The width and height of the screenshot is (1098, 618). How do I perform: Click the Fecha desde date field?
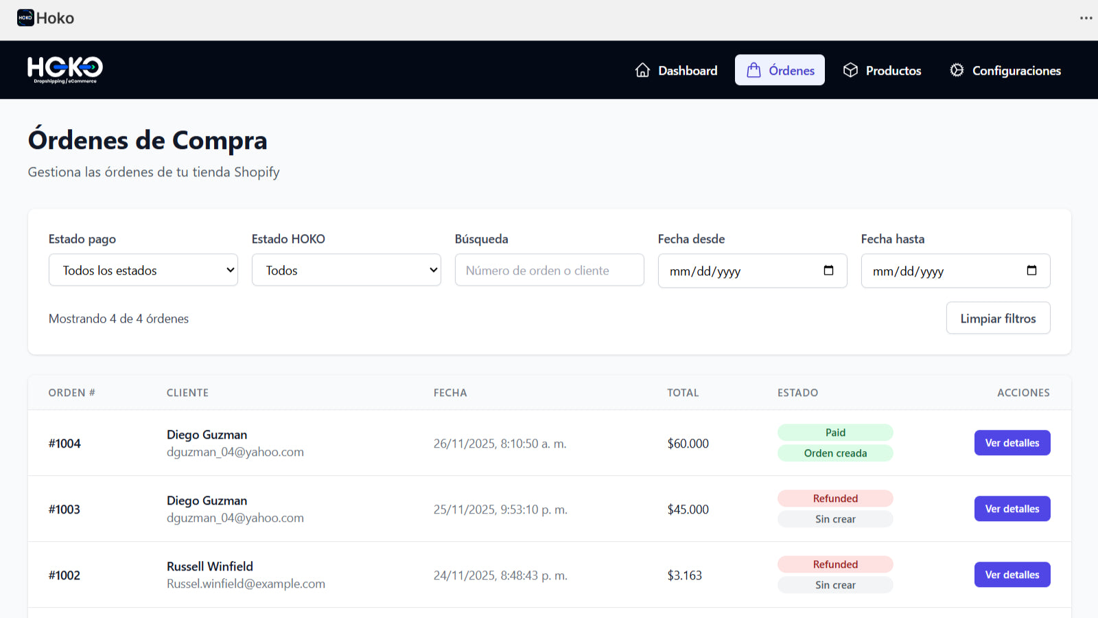point(753,271)
